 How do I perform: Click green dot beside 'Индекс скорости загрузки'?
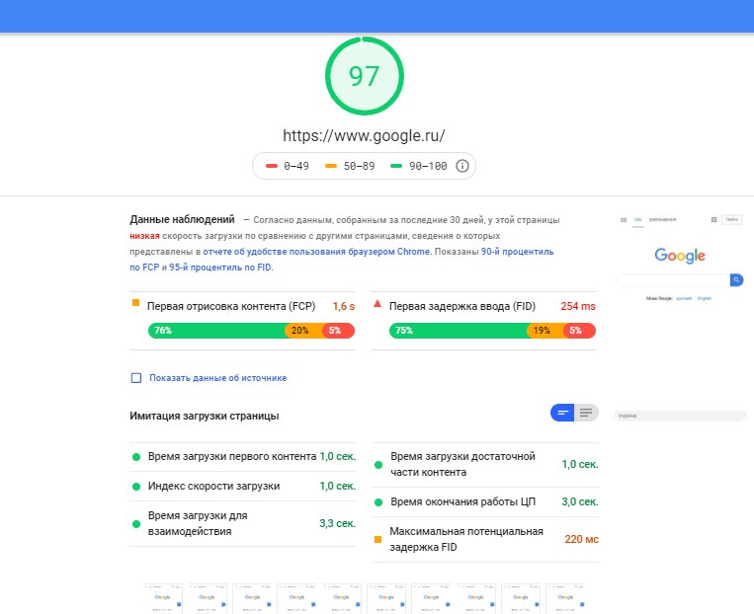click(136, 487)
